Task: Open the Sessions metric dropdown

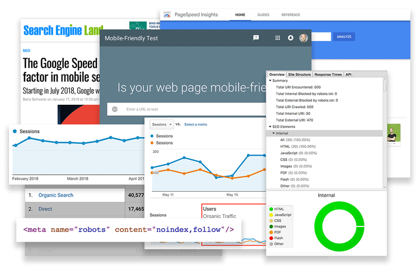Action: pos(161,124)
